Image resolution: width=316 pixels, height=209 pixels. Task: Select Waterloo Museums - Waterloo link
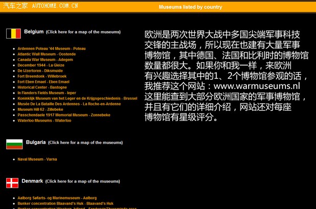coord(44,121)
